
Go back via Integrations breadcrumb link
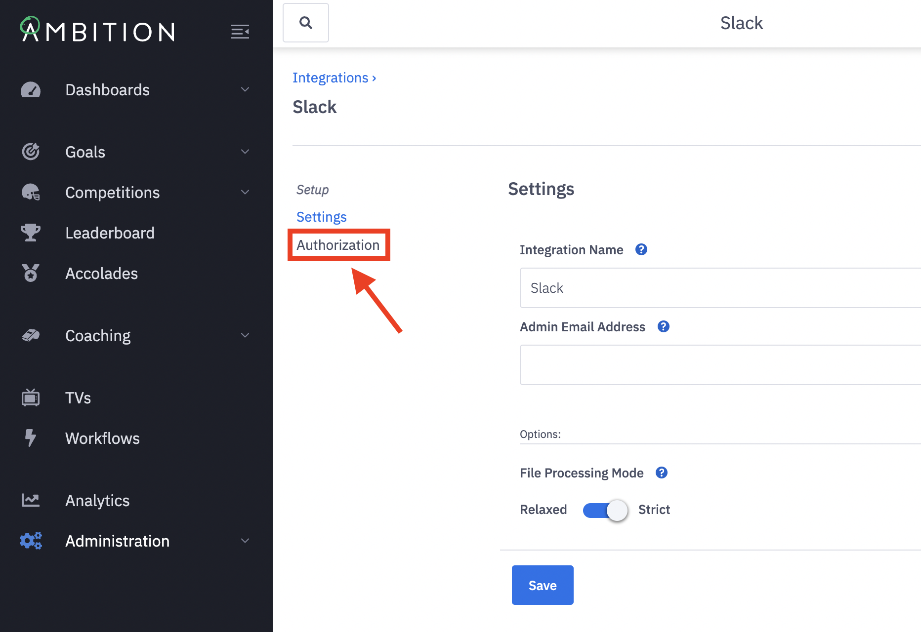(x=330, y=78)
